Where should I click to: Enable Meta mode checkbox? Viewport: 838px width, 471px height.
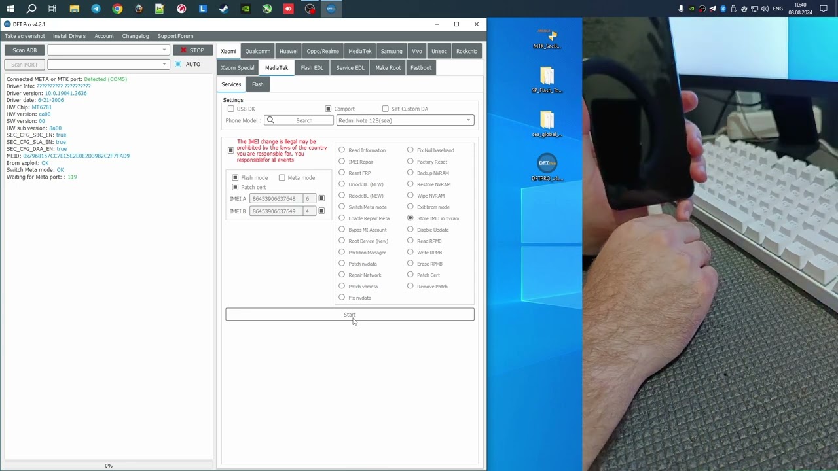(x=282, y=178)
